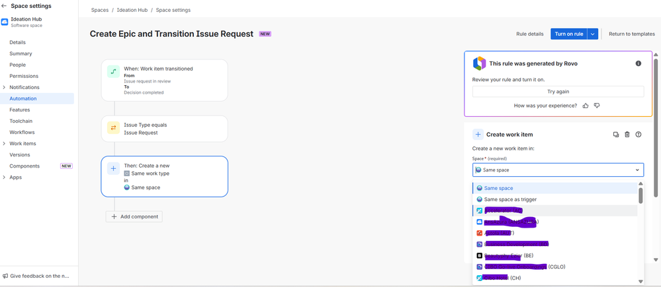The image size is (661, 287).
Task: Open Versions in settings sidebar
Action: point(20,154)
